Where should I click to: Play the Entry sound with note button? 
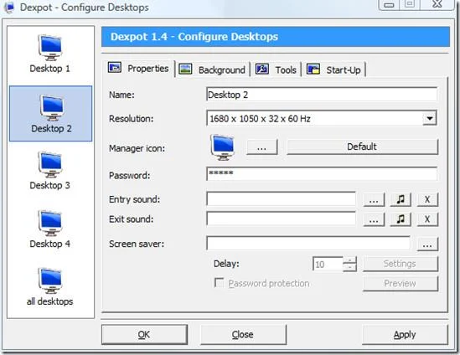[401, 199]
